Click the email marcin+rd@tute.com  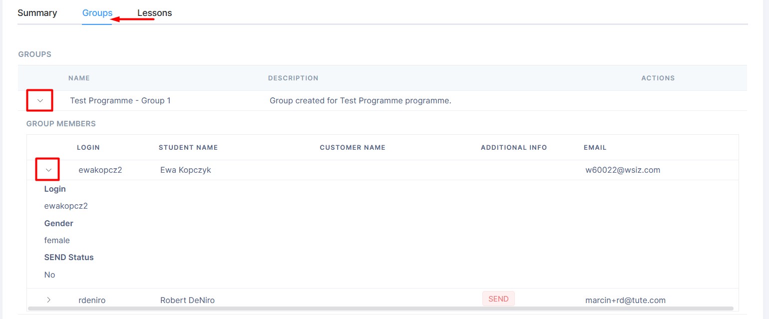click(x=625, y=300)
